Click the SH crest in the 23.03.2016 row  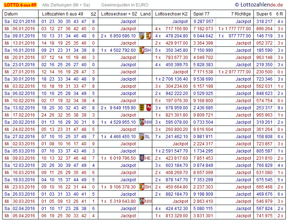tap(142, 187)
